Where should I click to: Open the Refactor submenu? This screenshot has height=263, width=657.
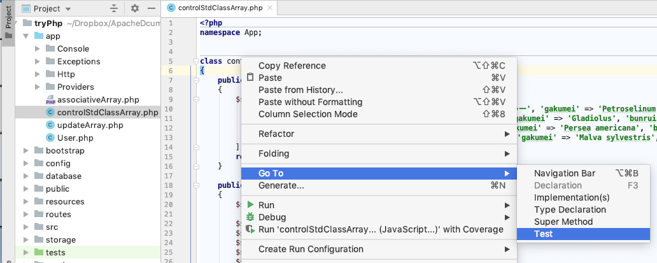[379, 134]
